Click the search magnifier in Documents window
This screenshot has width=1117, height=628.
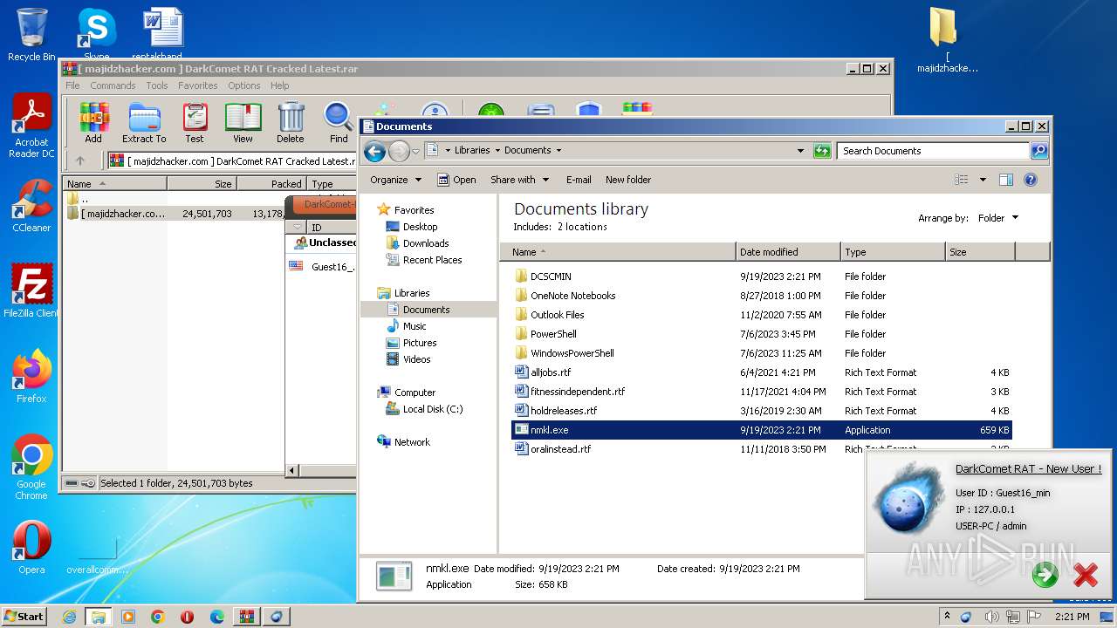pyautogui.click(x=1039, y=151)
